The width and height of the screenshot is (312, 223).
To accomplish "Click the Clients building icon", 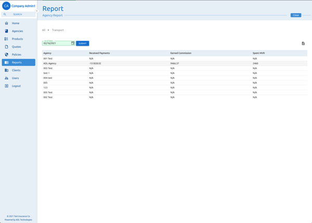I will pos(6,70).
